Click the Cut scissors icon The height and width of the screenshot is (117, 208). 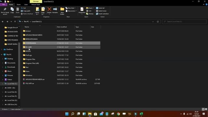point(22,8)
